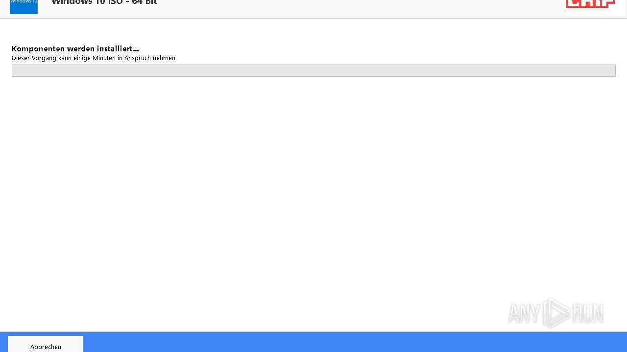Viewport: 627px width, 352px height.
Task: Click the 'Windows 10 ISO - 64 Bit' title
Action: (104, 2)
